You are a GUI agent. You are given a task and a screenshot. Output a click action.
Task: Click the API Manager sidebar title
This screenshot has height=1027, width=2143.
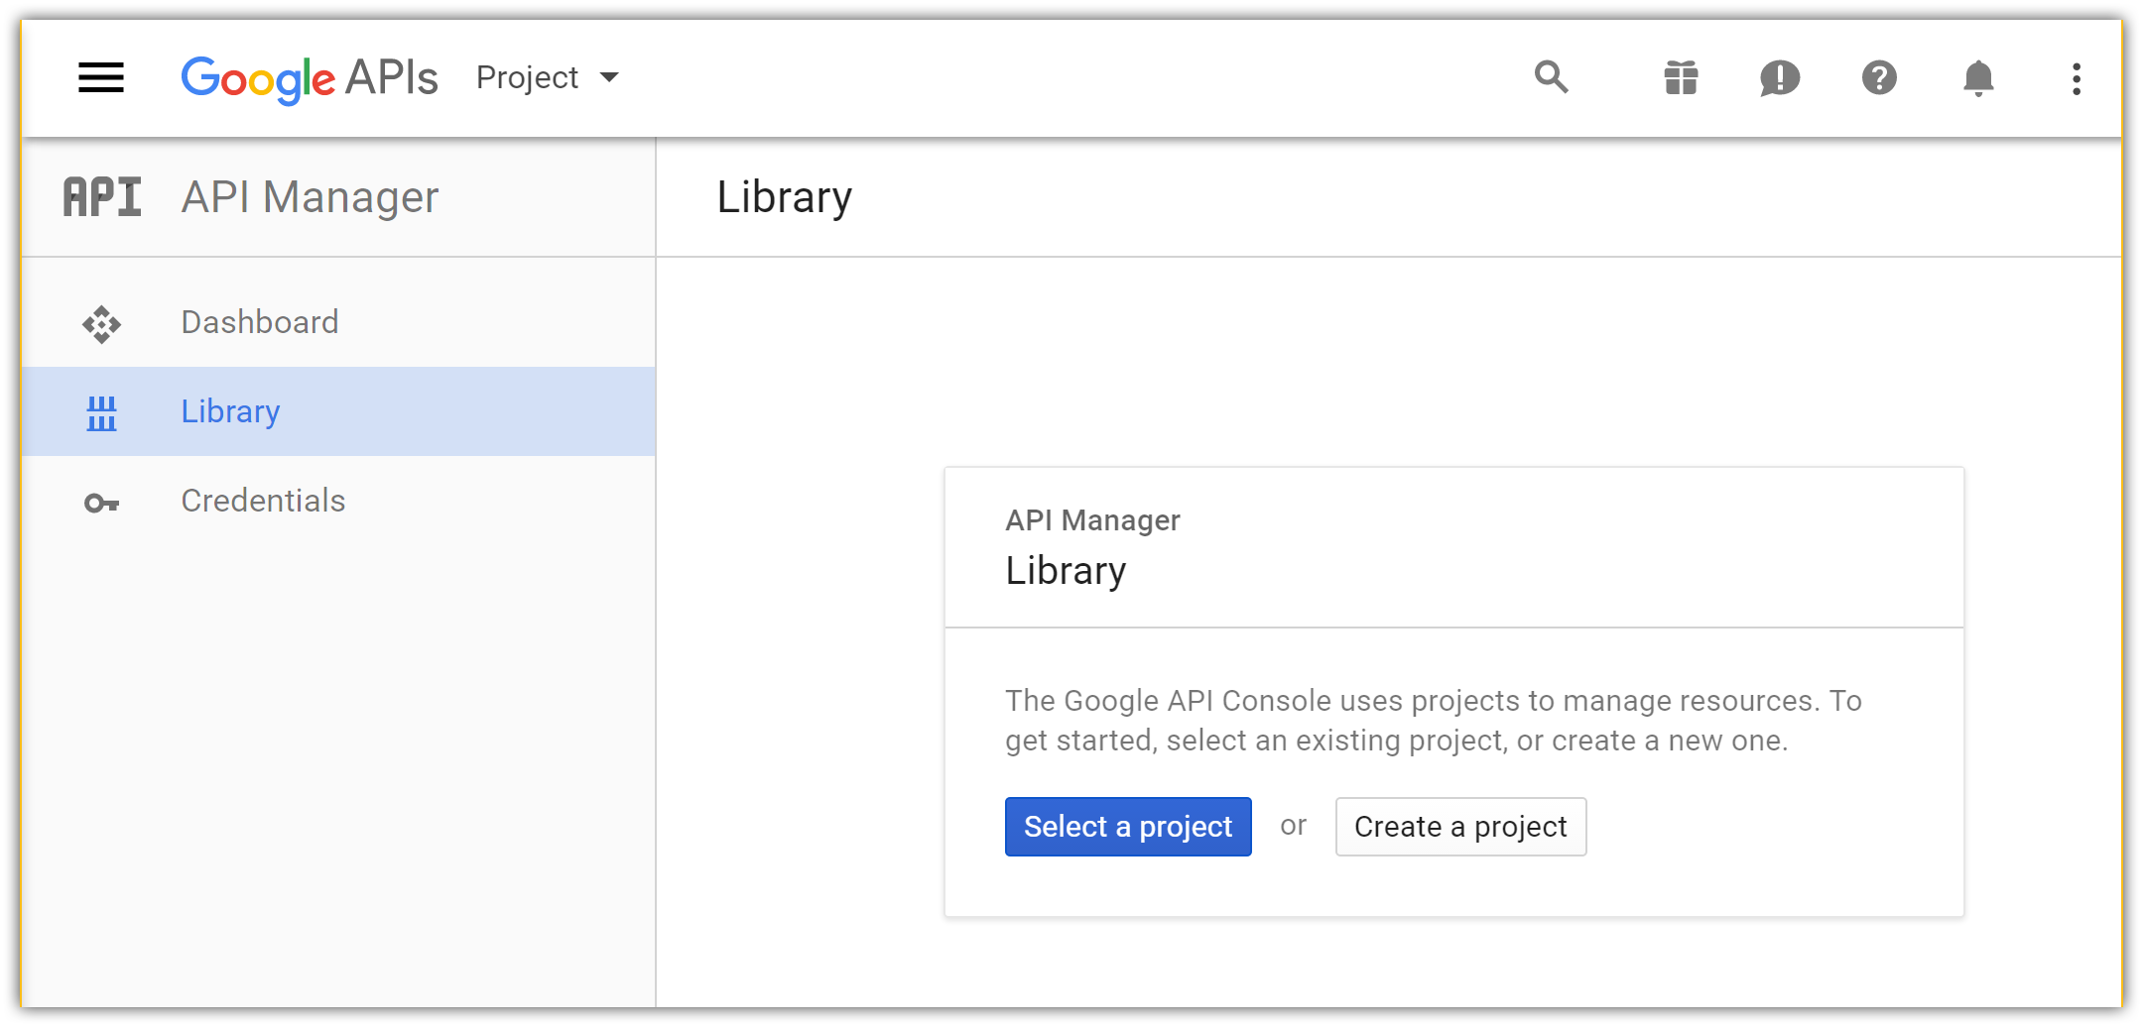[310, 197]
